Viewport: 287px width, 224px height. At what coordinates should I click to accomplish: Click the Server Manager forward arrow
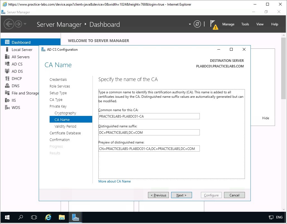(18, 24)
